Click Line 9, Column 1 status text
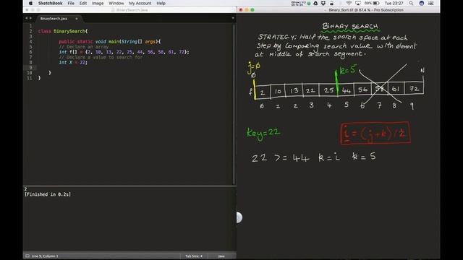463x260 pixels. [x=45, y=256]
